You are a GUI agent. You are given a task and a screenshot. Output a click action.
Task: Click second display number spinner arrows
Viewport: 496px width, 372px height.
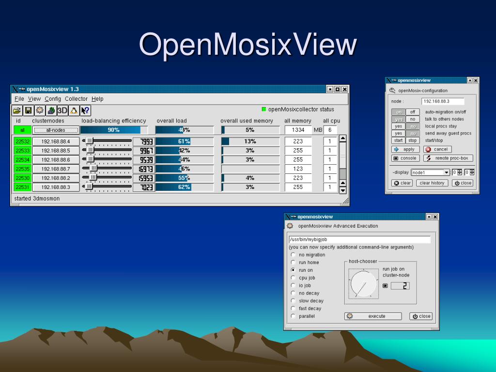click(x=472, y=172)
